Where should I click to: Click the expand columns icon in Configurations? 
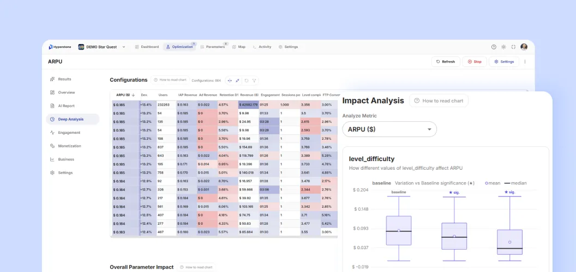230,81
